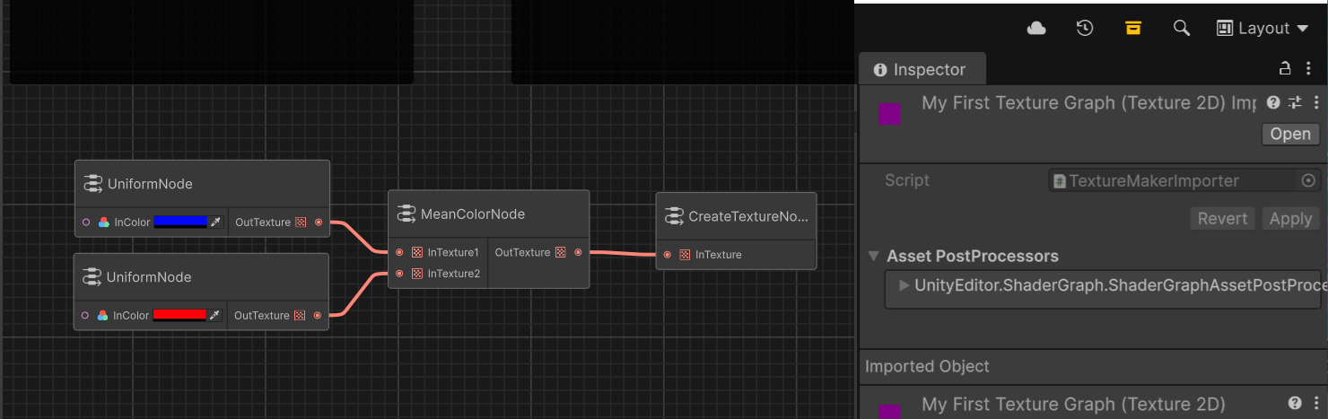1328x419 pixels.
Task: Click MeanColorNode OutTexture texture icon
Action: (561, 252)
